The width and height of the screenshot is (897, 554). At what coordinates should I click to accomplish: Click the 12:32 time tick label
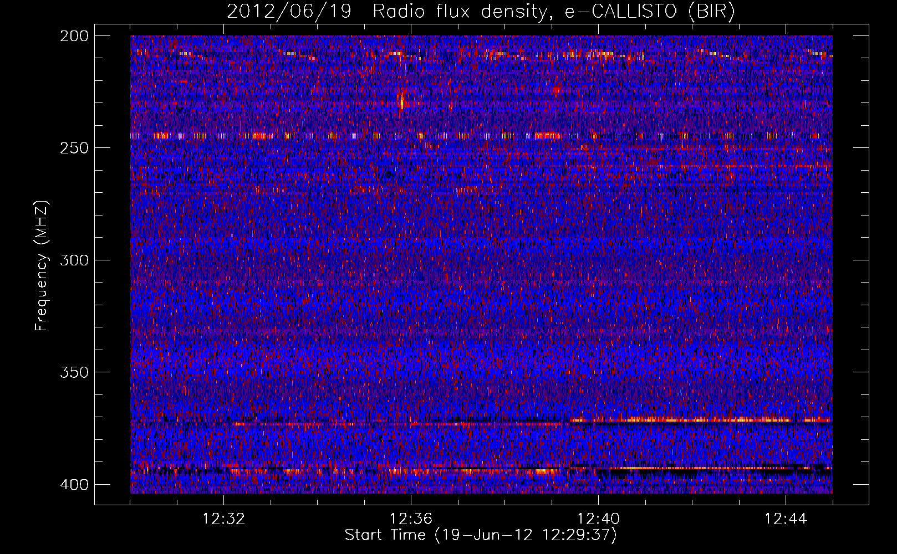pyautogui.click(x=223, y=519)
